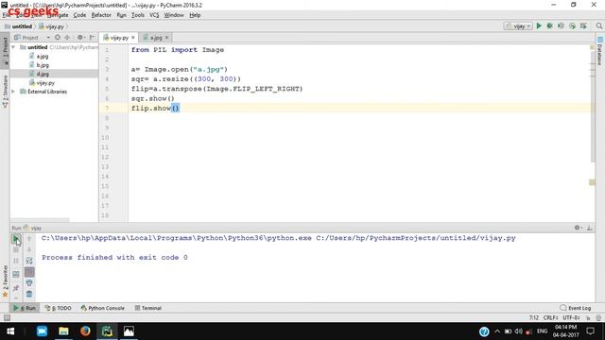This screenshot has width=605, height=340.
Task: Click CRLF line separator in status bar
Action: point(550,317)
